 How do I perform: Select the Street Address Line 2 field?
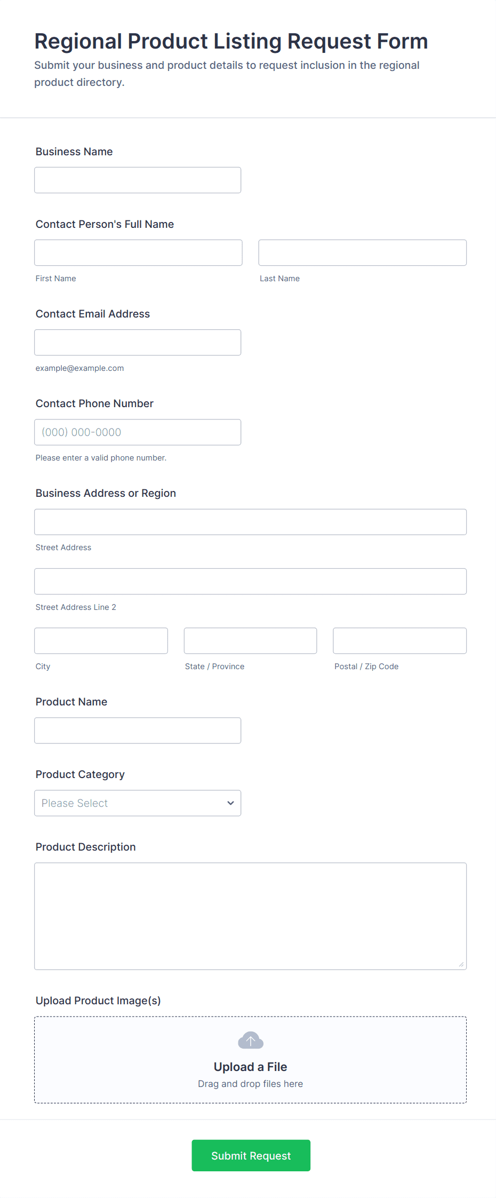pos(250,582)
